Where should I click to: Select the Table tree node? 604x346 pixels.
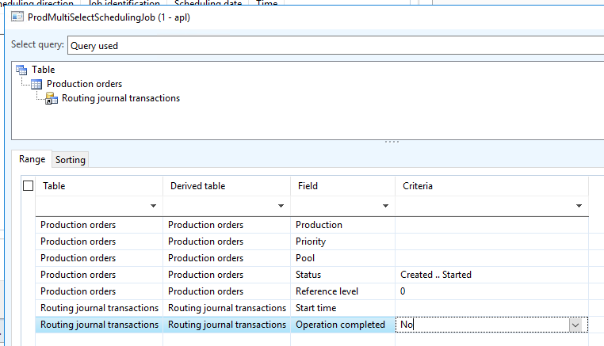point(43,70)
